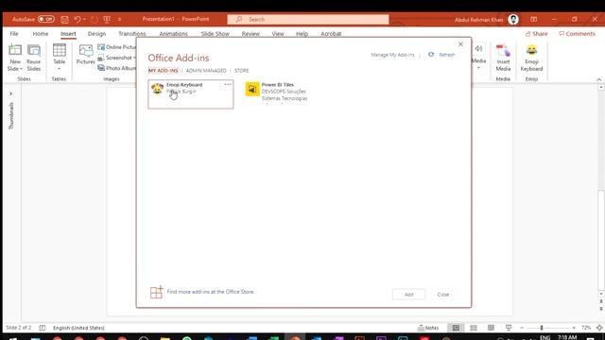The image size is (605, 340).
Task: Click the 7:18 AM taskbar clock
Action: click(567, 337)
